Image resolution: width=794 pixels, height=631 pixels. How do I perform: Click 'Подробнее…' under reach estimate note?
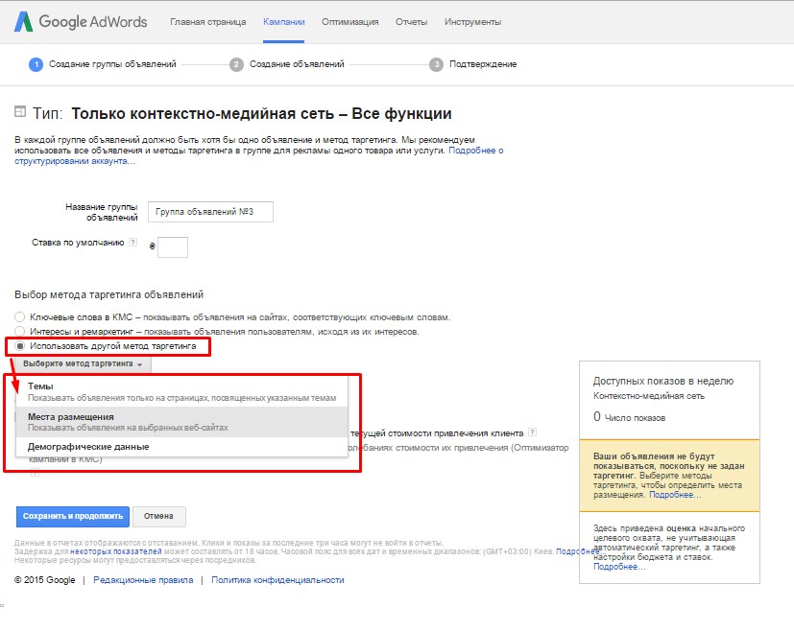(x=619, y=567)
